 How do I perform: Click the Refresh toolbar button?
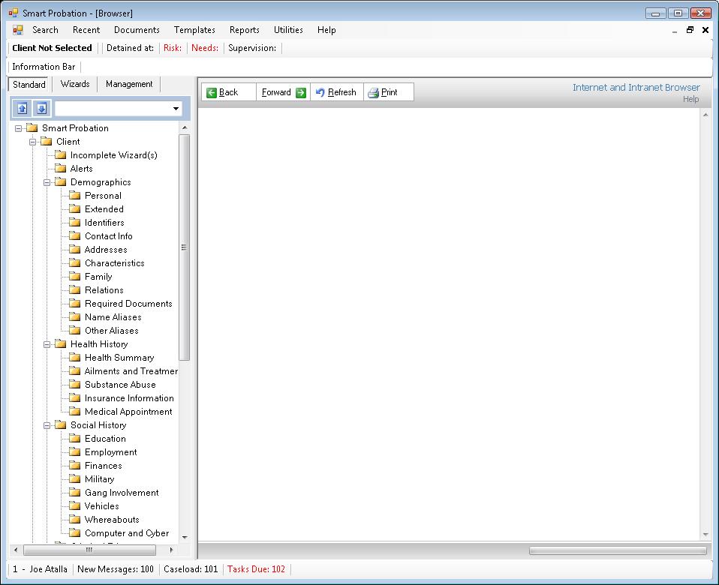coord(336,92)
